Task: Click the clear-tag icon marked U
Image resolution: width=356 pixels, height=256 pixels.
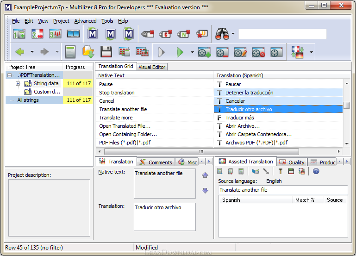Action: [202, 34]
